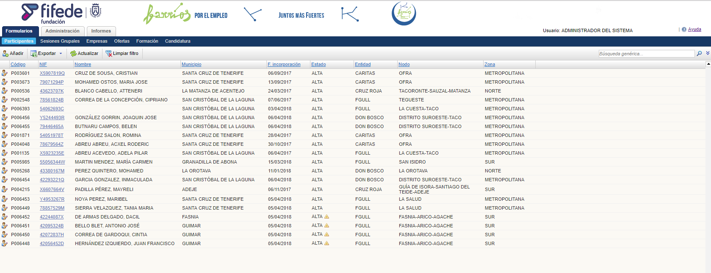Screen dimensions: 711x273
Task: Sort by the Nombre column header
Action: point(83,64)
